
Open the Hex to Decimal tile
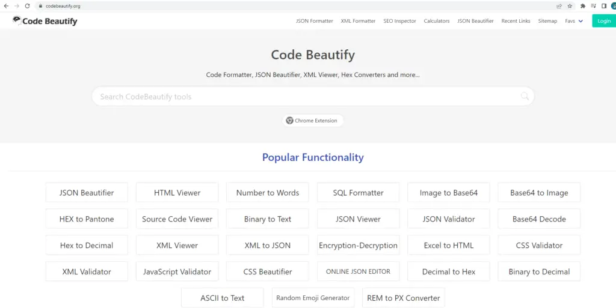pos(87,246)
